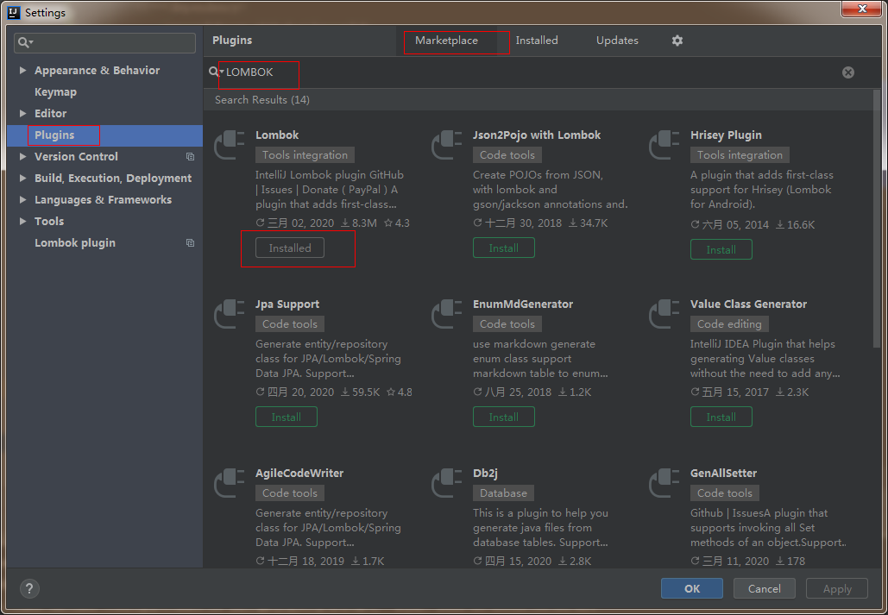Open the Hrisey Plugin title

point(726,135)
